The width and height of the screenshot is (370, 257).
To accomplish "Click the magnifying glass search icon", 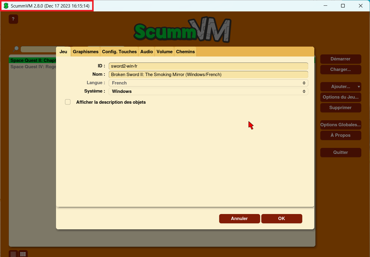I will point(16,49).
